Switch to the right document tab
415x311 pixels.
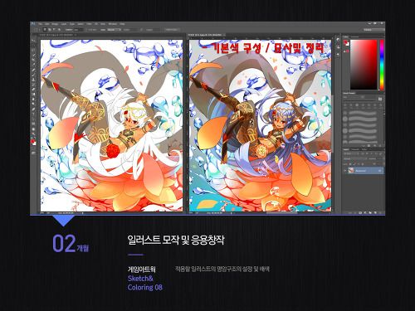pyautogui.click(x=206, y=35)
